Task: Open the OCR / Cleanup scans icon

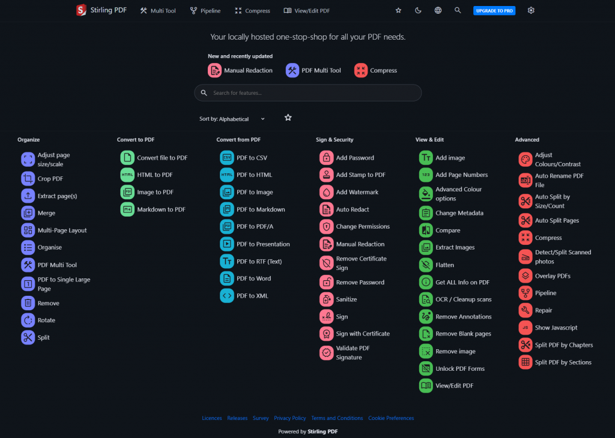Action: pos(426,299)
